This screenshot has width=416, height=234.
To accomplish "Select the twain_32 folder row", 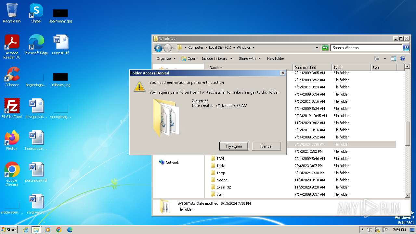I will click(x=303, y=187).
